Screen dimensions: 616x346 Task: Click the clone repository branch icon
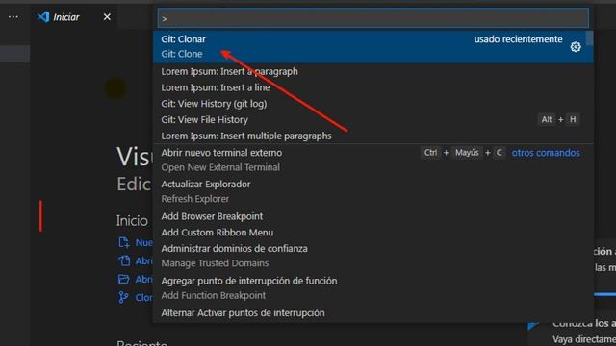coord(123,297)
